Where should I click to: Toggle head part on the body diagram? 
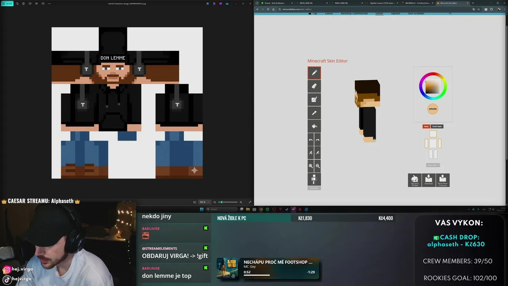tap(433, 134)
